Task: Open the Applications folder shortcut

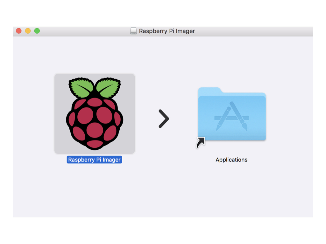Action: point(231,118)
